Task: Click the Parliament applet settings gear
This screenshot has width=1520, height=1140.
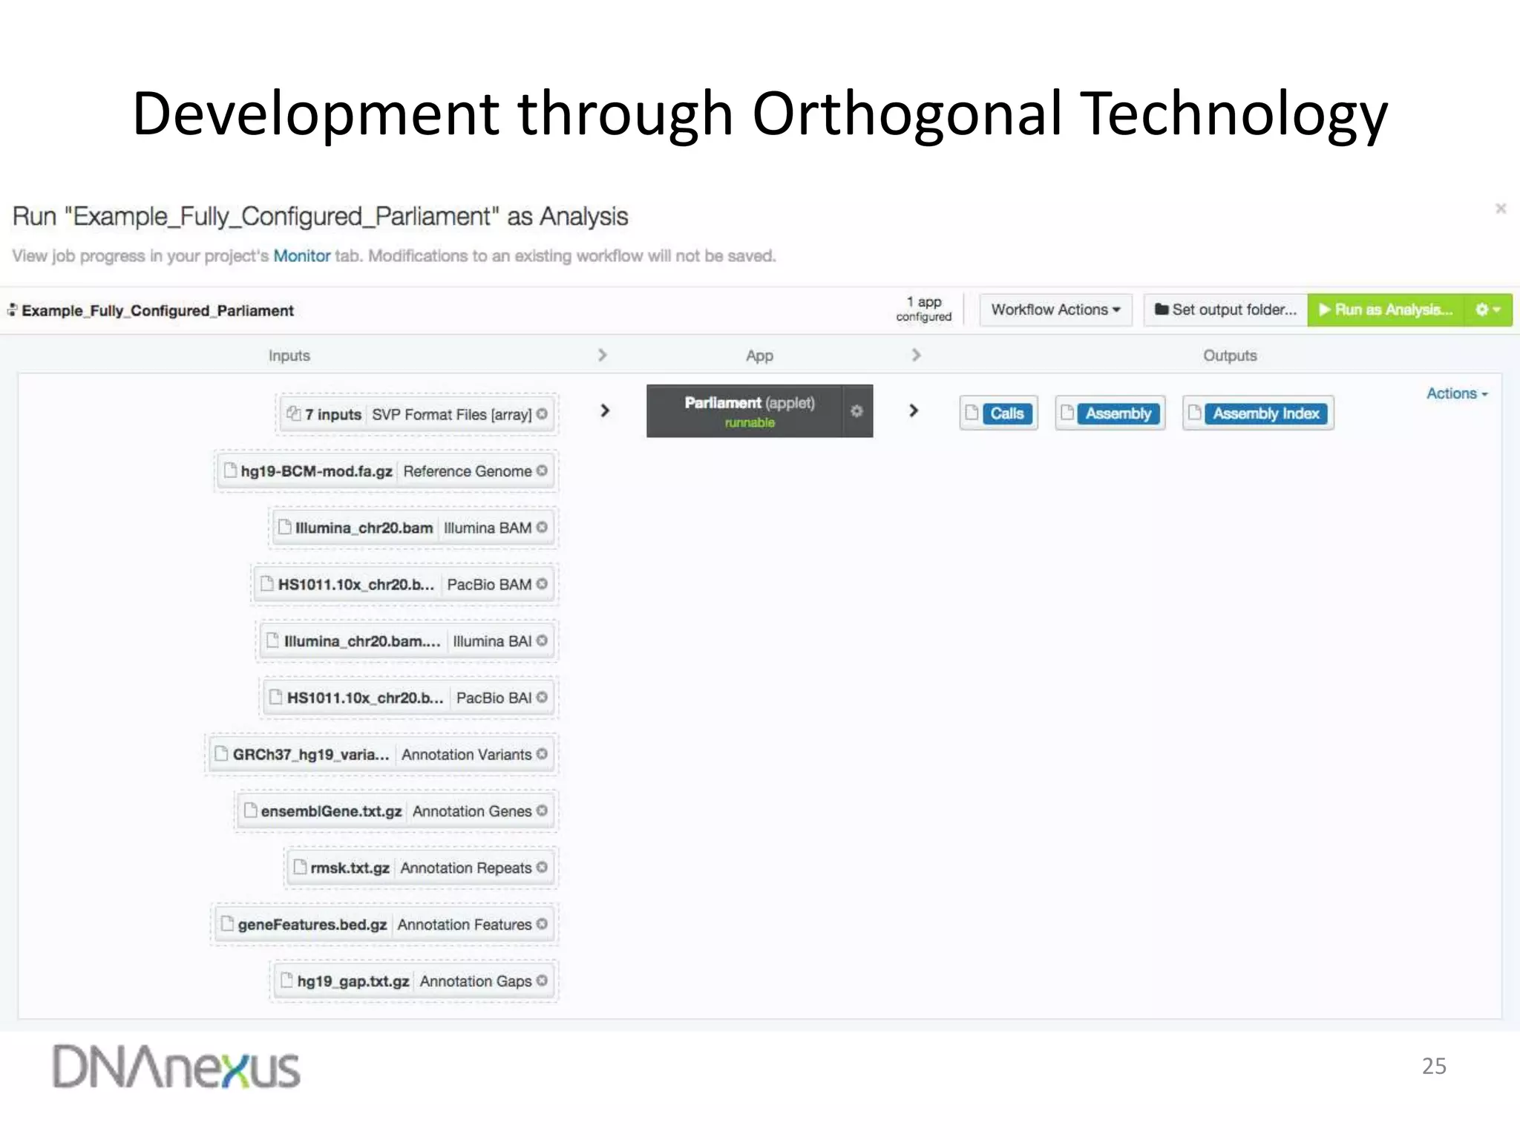Action: coord(856,411)
